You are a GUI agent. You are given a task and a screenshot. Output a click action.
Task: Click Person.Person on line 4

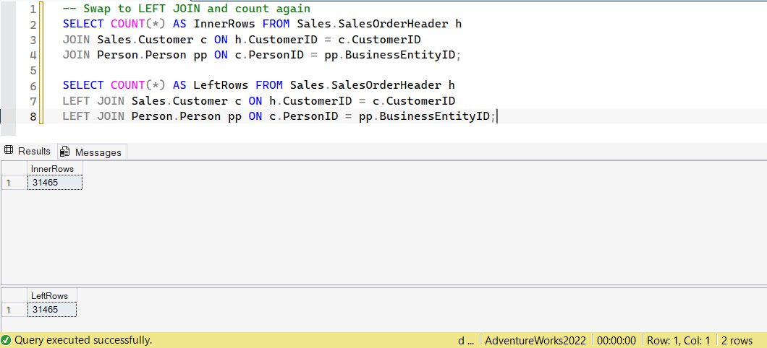(141, 55)
